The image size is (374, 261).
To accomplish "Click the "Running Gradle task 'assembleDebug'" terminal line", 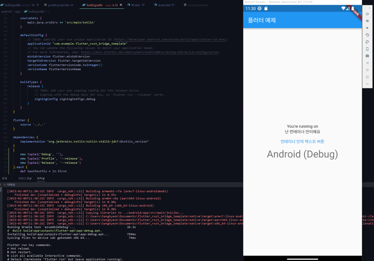I will 41,227.
